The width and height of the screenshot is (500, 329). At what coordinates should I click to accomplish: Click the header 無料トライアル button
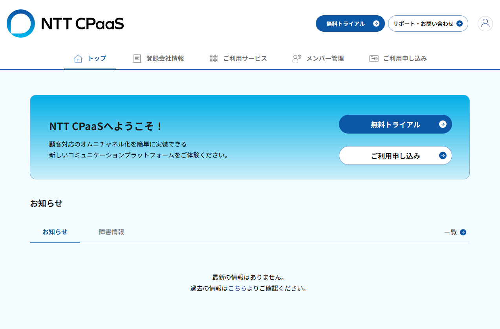point(350,23)
